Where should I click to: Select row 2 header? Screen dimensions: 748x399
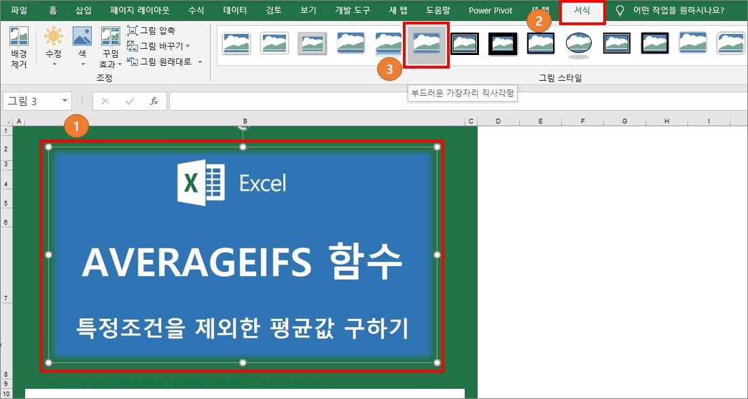6,149
